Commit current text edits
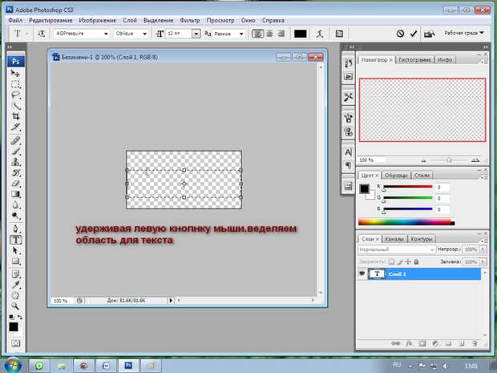497x373 pixels. coord(414,34)
